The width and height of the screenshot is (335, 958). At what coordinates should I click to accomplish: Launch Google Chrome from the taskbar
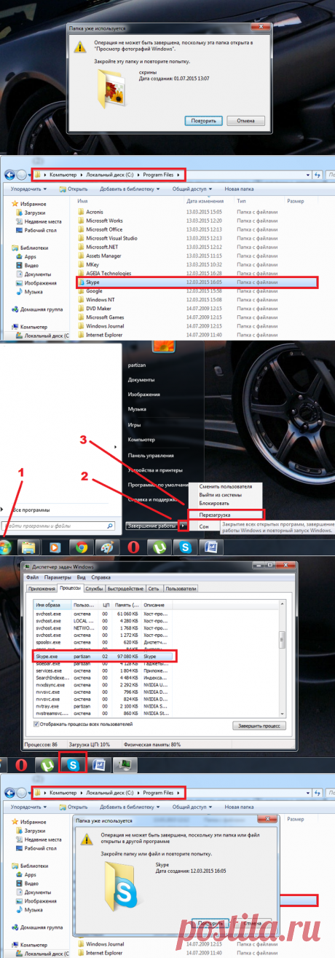81,547
